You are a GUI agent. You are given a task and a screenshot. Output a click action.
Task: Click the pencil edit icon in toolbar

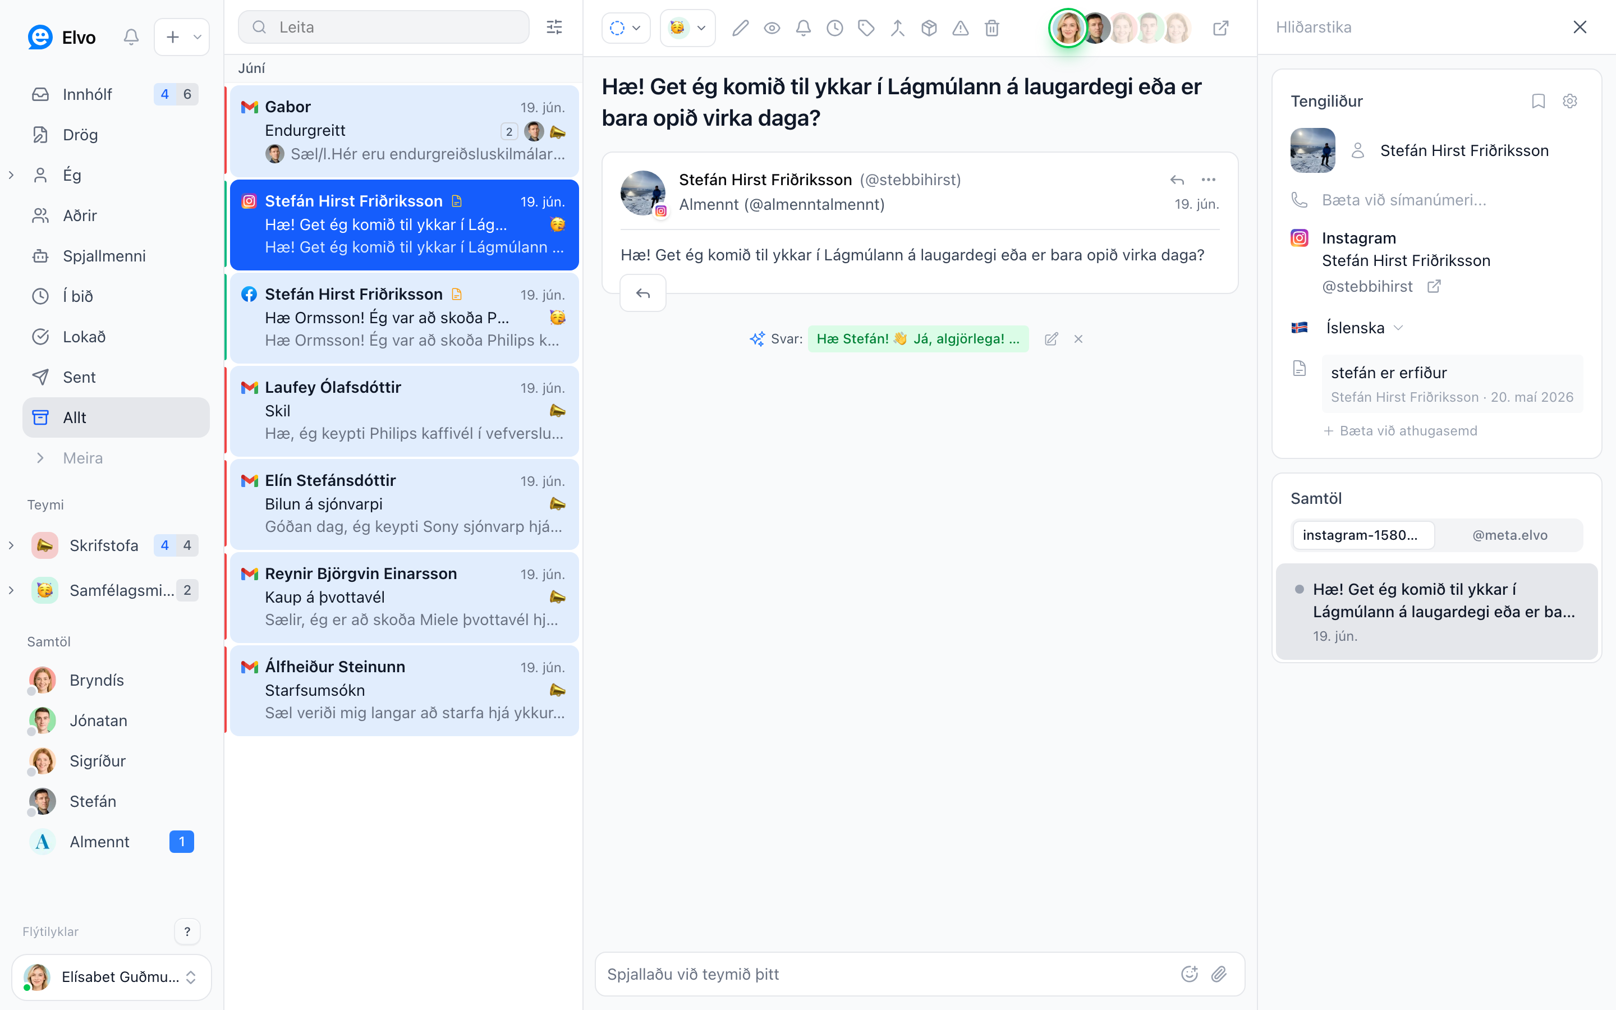(740, 28)
